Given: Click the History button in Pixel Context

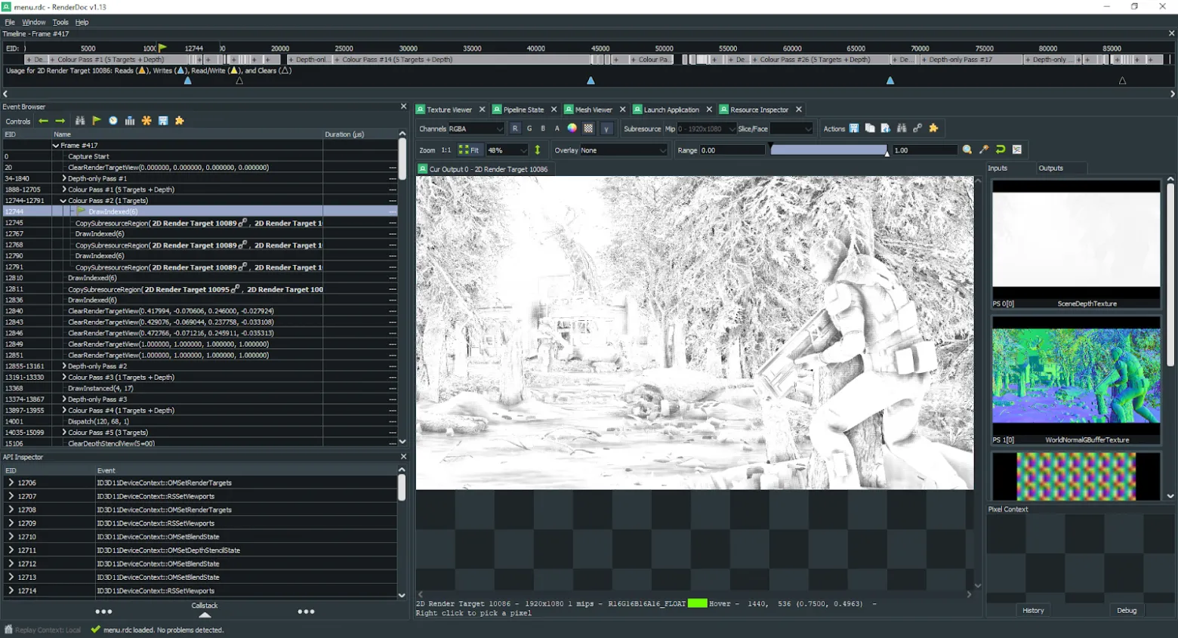Looking at the screenshot, I should coord(1033,610).
